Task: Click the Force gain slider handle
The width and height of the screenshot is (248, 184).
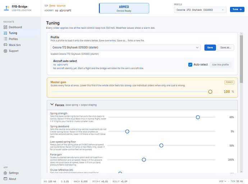Action: point(144,160)
